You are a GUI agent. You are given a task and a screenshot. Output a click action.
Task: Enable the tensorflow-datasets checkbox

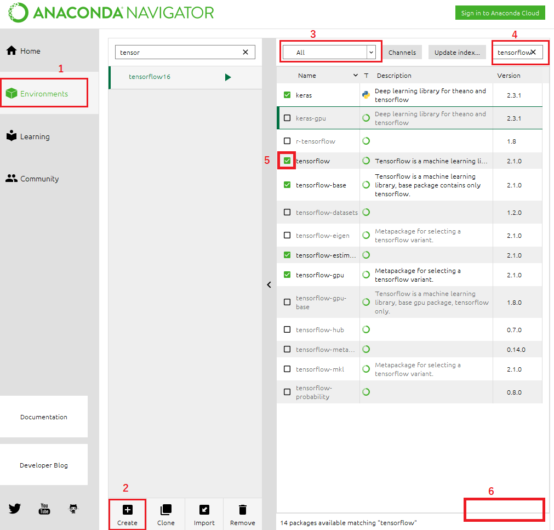coord(287,212)
